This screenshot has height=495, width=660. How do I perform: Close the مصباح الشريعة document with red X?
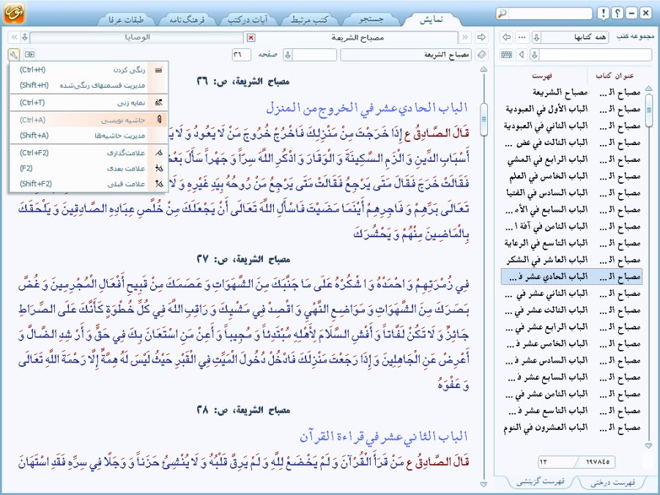pos(251,38)
